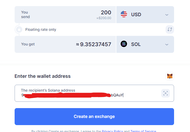Viewport: 190px width, 132px height.
Task: Click the Enter the wallet address heading
Action: (43, 76)
